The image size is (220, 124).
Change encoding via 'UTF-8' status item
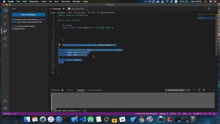click(x=173, y=114)
